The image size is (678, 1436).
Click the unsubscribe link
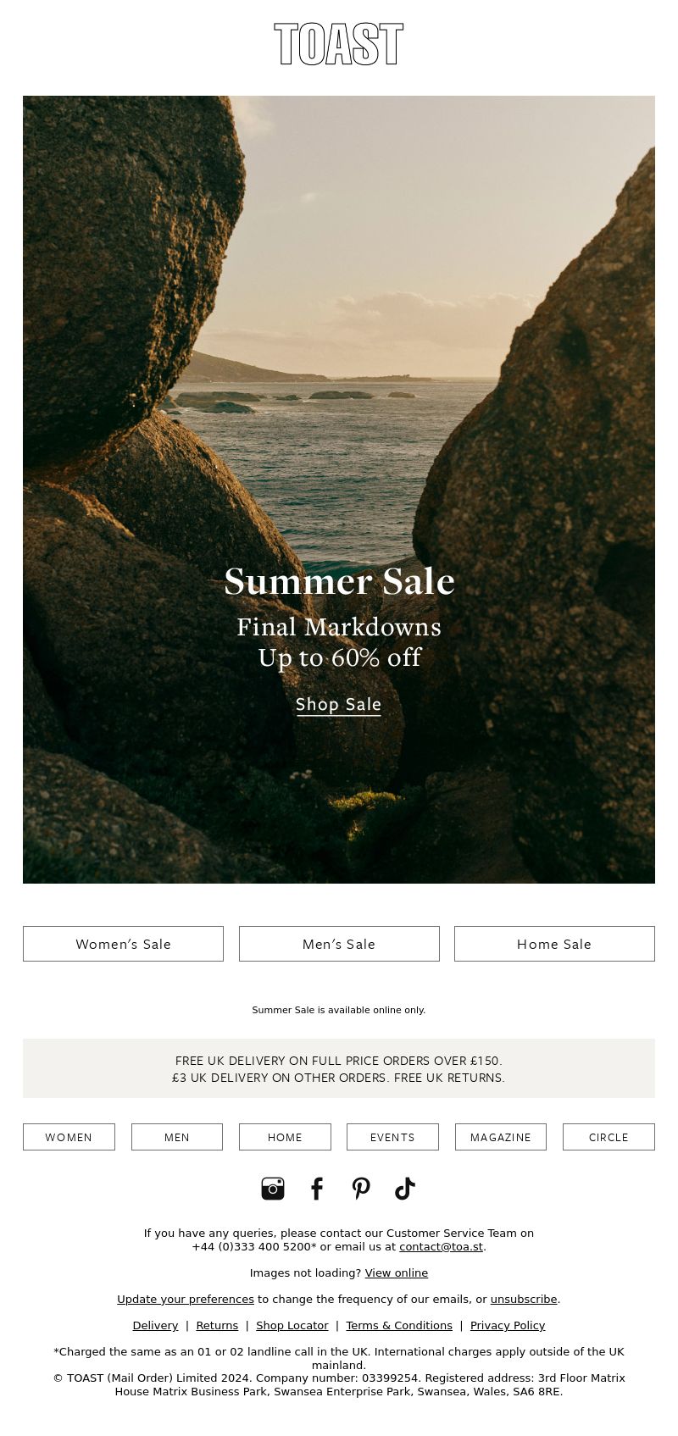(524, 1299)
